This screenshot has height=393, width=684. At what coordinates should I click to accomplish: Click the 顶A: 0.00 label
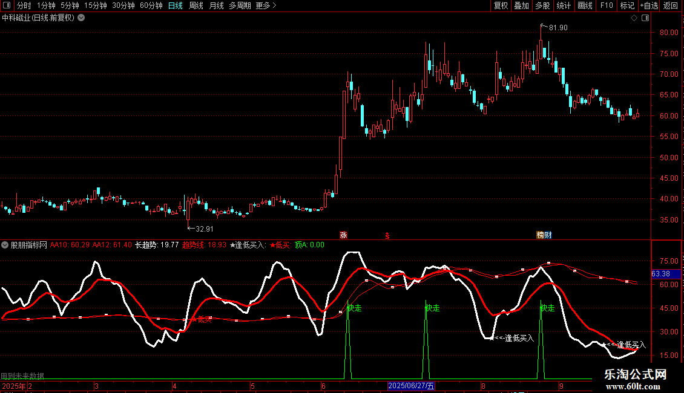310,245
